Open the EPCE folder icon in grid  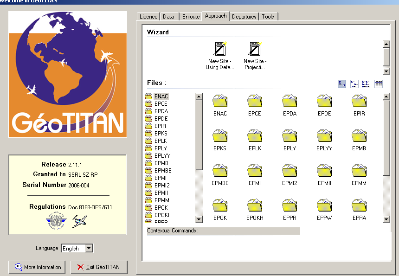(255, 101)
